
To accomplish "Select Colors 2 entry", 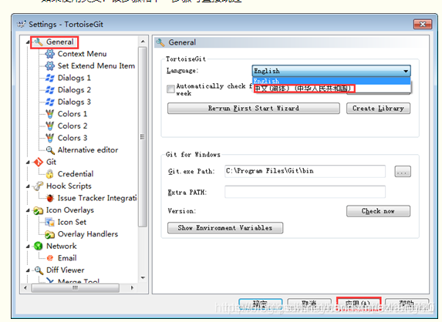I will [73, 126].
